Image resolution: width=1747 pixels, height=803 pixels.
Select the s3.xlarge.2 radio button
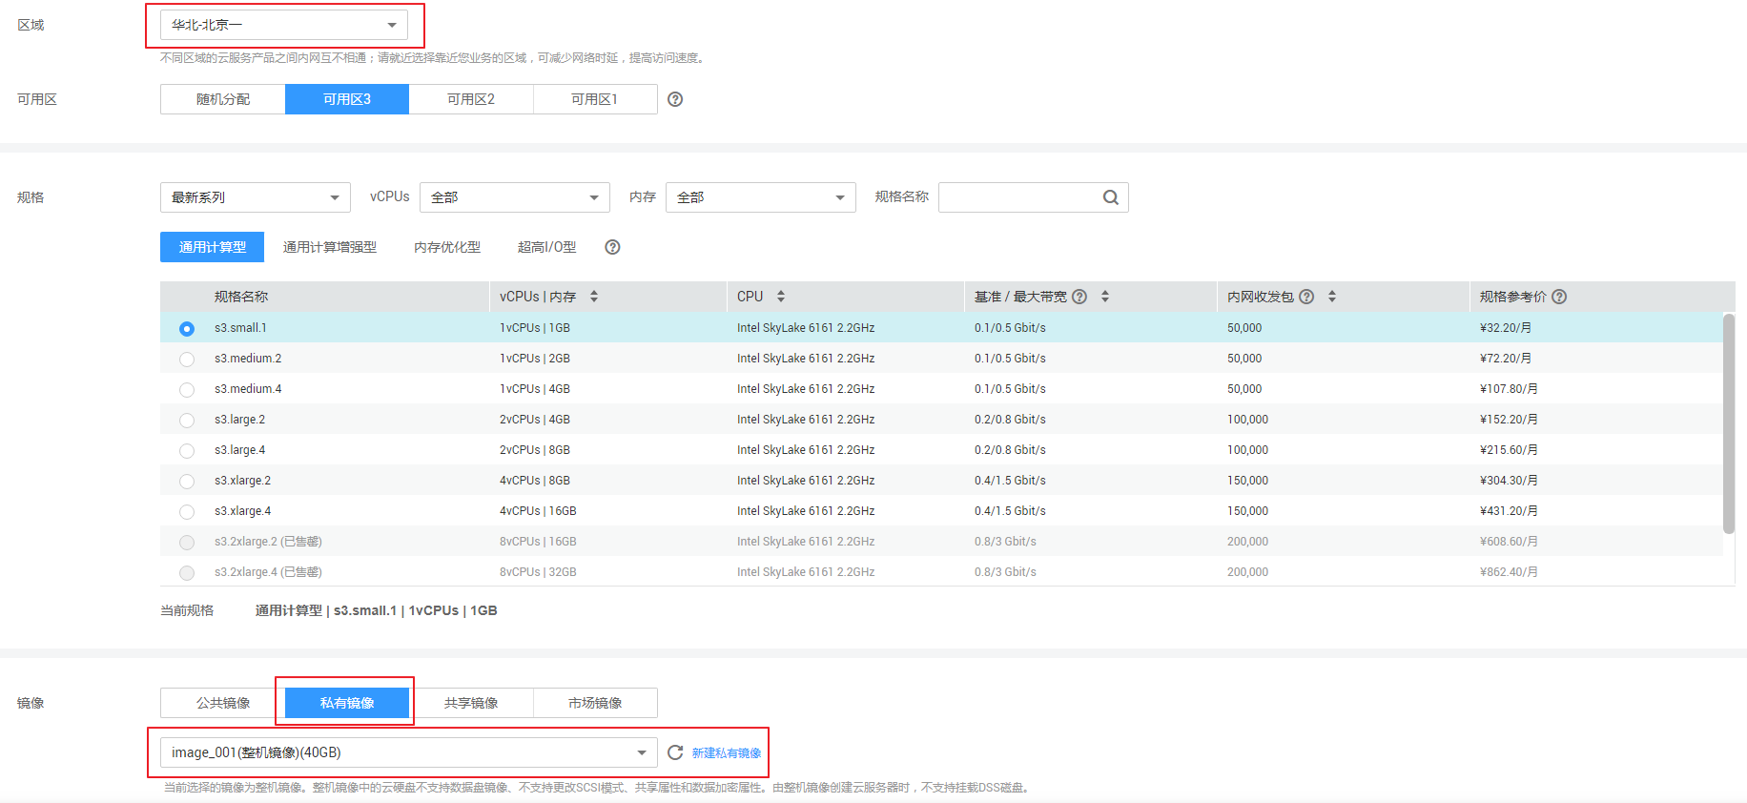point(187,482)
